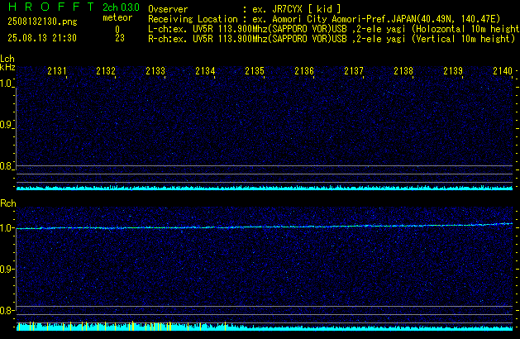The image size is (520, 339).
Task: Click the 2132 time marker
Action: (106, 70)
